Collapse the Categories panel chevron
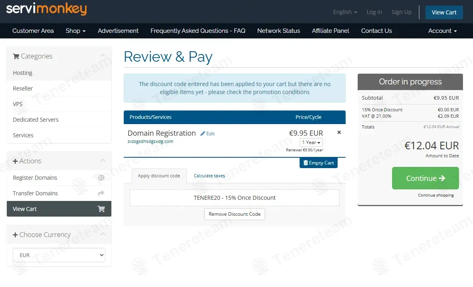 pyautogui.click(x=103, y=56)
